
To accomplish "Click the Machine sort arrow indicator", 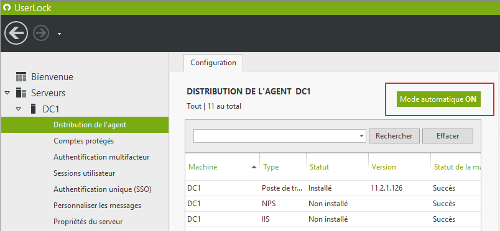I will (254, 167).
